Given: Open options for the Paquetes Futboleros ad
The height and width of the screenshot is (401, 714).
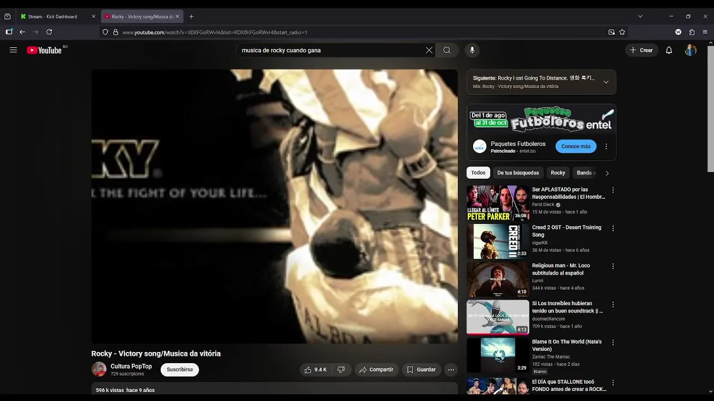Looking at the screenshot, I should click(606, 146).
